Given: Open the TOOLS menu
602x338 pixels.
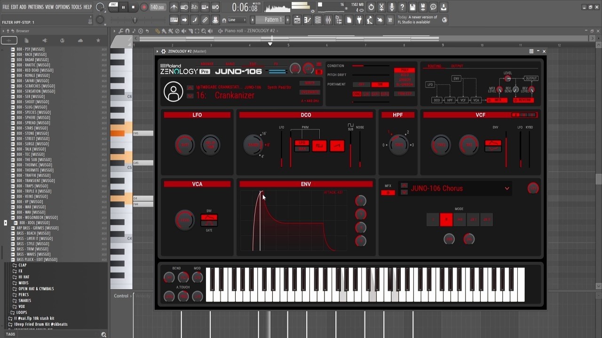Looking at the screenshot, I should pyautogui.click(x=76, y=7).
